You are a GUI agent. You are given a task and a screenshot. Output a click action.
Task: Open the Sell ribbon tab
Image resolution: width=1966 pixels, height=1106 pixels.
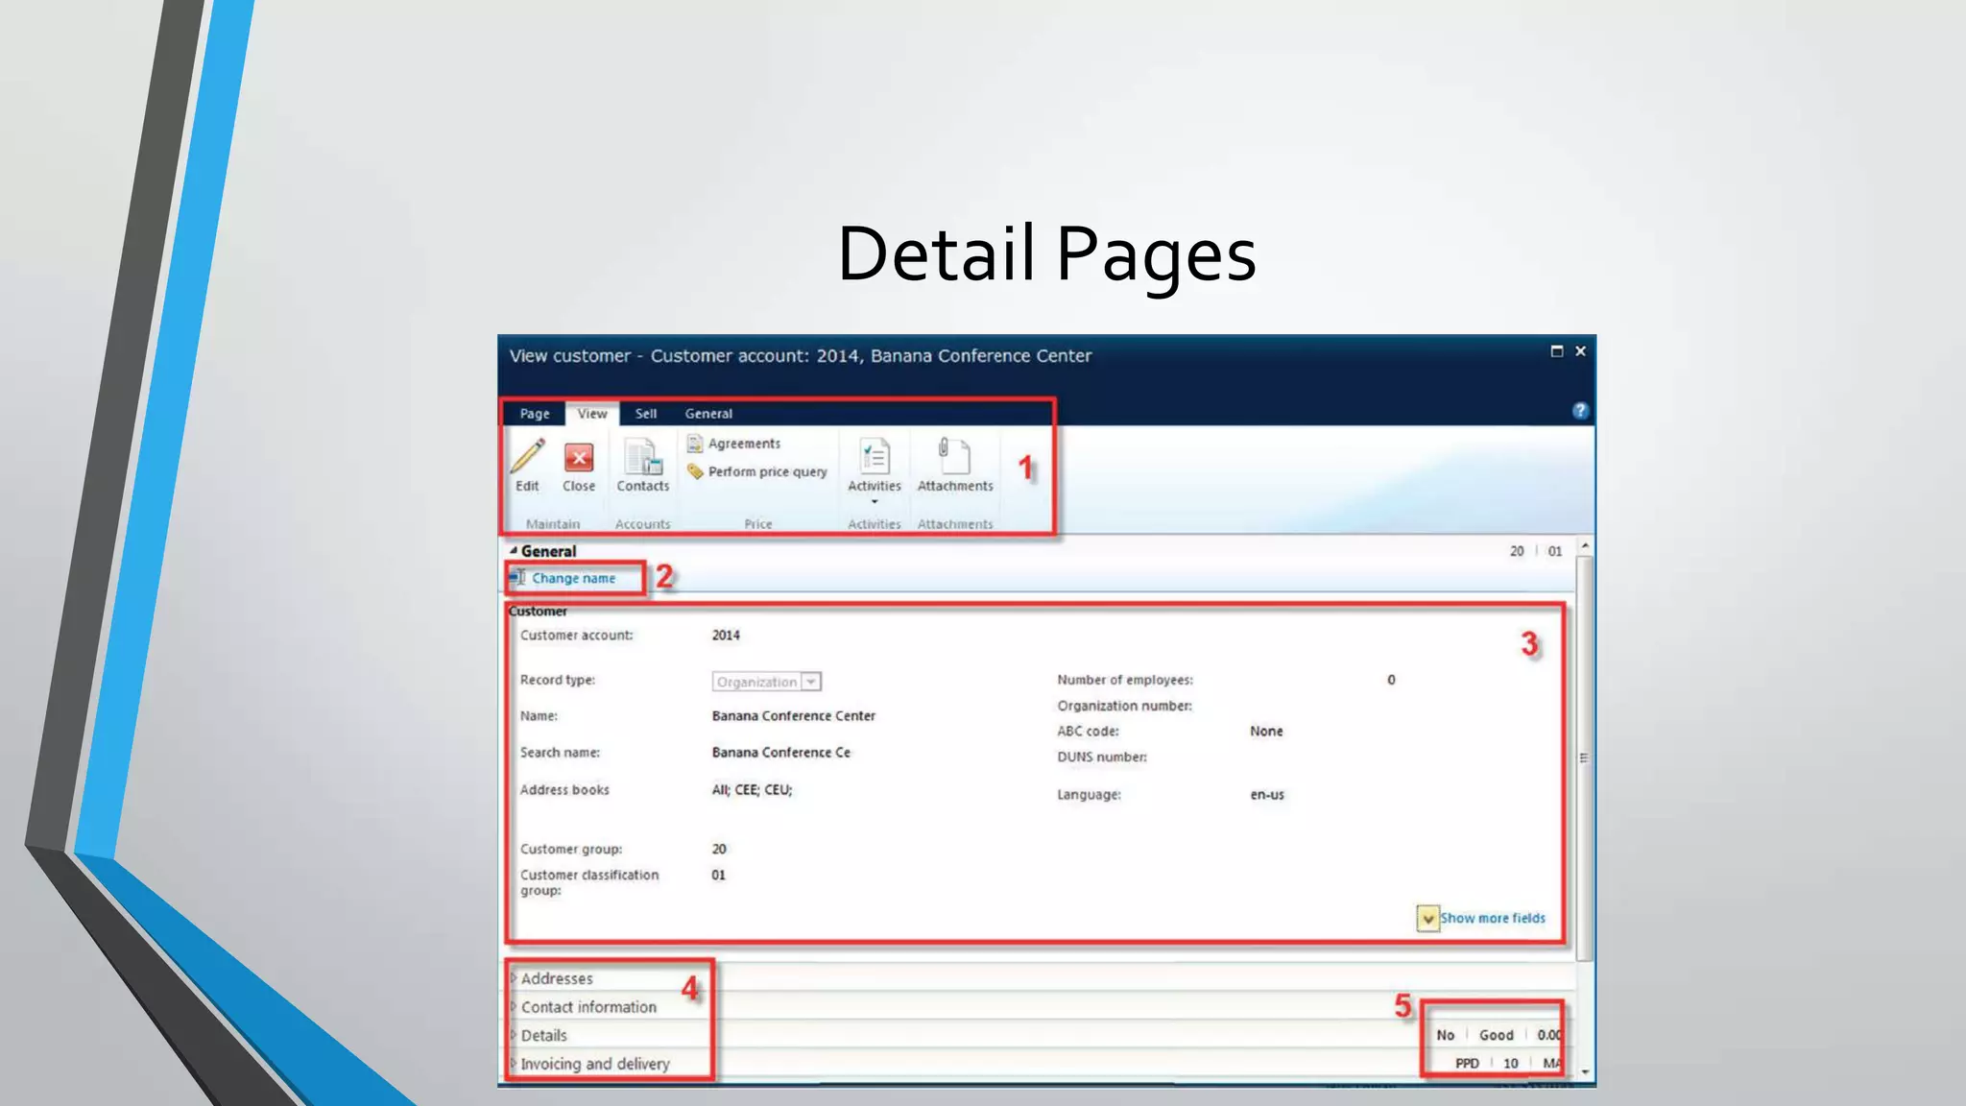coord(646,414)
